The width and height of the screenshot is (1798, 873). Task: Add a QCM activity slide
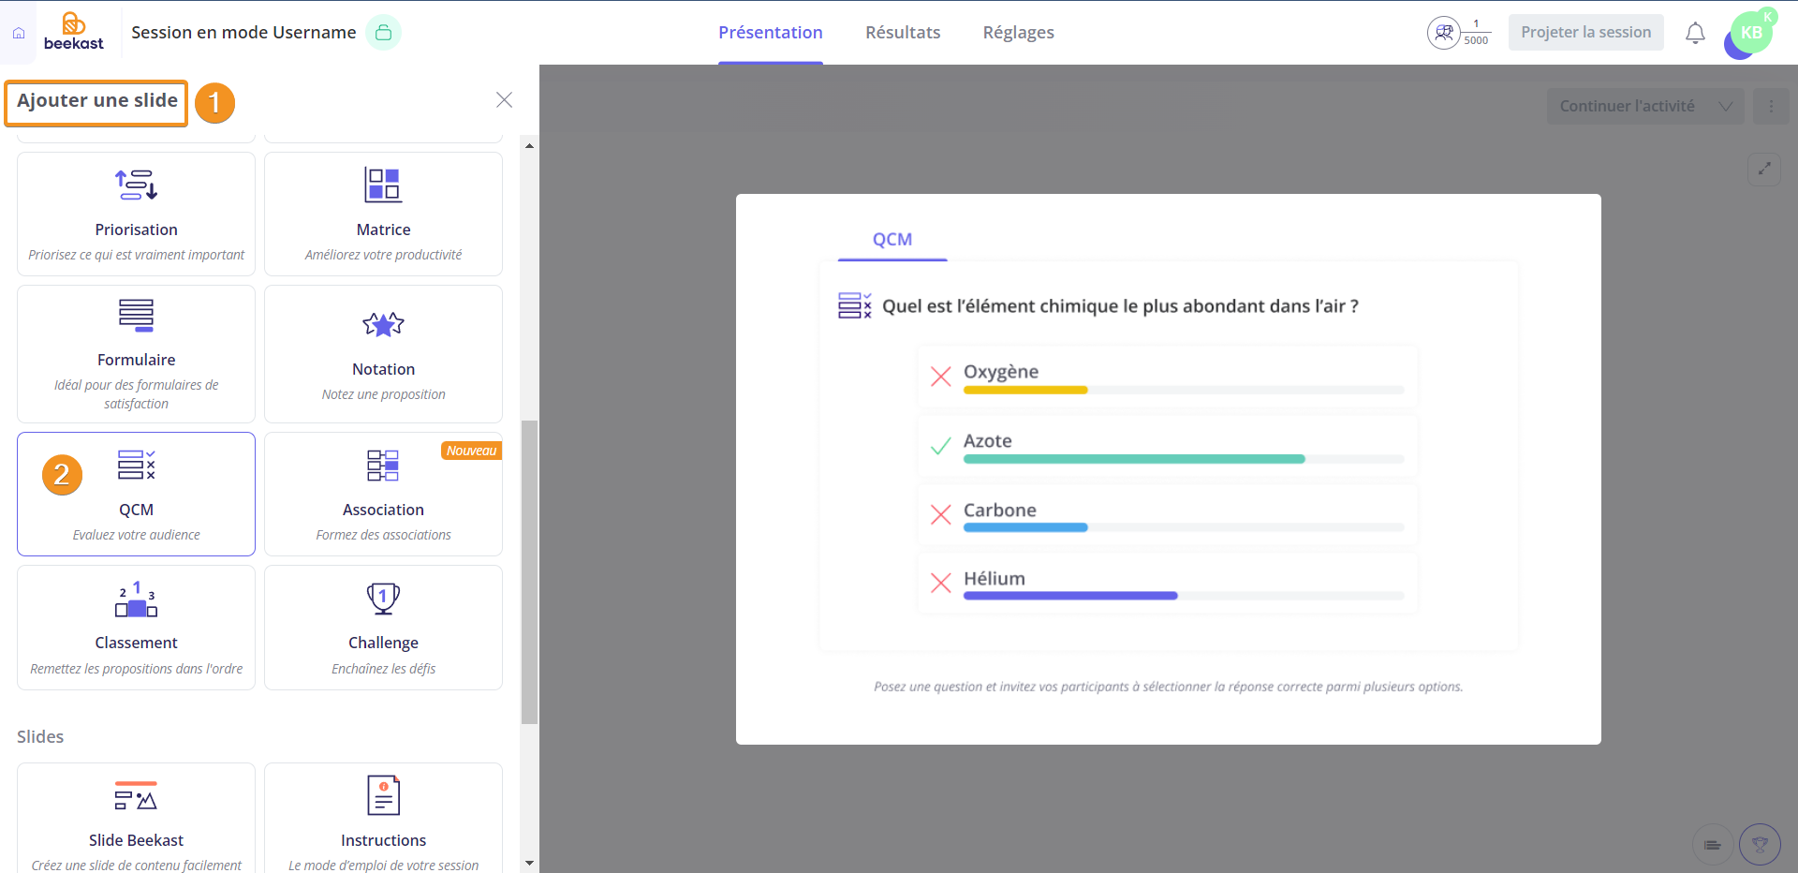(136, 494)
